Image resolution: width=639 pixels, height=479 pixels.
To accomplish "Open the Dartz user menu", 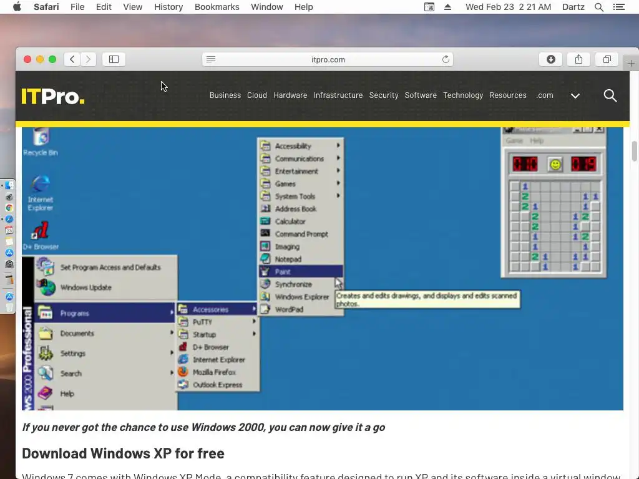I will point(573,7).
